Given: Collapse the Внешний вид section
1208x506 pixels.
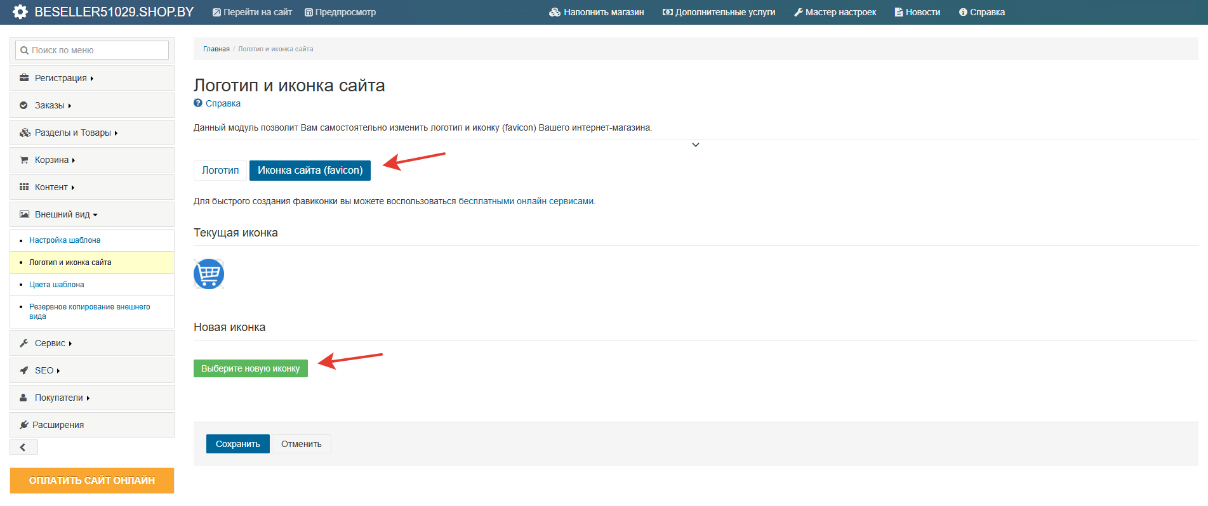Looking at the screenshot, I should click(x=66, y=214).
